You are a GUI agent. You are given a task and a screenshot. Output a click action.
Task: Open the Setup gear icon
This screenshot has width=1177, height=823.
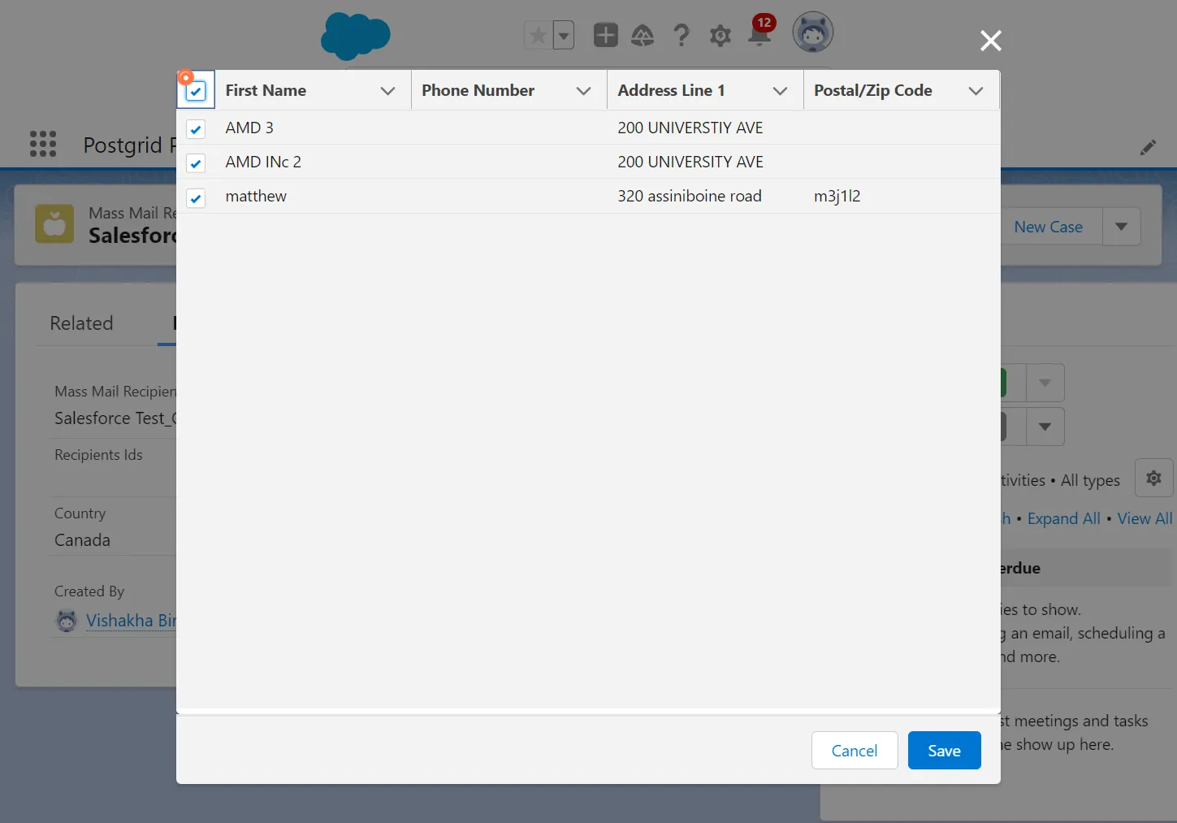point(720,36)
